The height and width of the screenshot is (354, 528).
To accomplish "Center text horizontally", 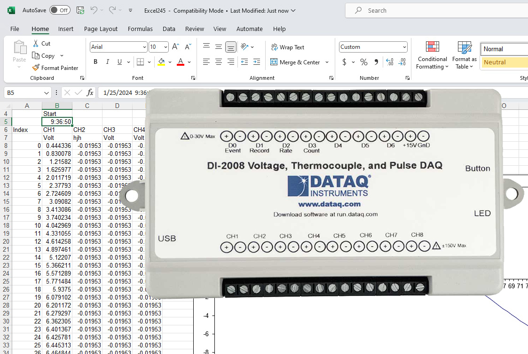I will 219,62.
